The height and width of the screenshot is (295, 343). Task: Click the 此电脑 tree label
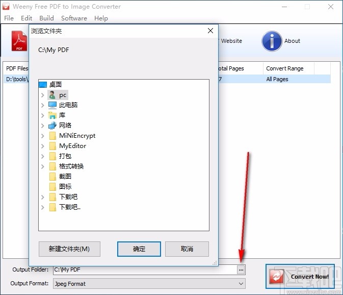click(68, 105)
